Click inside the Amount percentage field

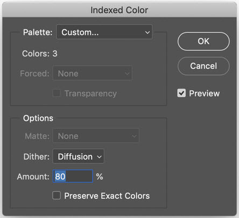pos(73,176)
